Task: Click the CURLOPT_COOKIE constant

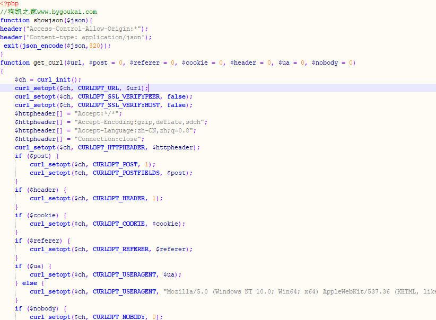Action: [x=119, y=224]
